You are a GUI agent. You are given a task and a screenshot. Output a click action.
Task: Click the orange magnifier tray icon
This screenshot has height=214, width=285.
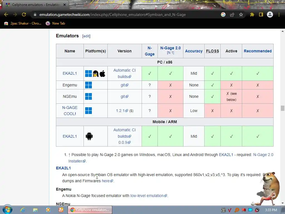[237, 210]
